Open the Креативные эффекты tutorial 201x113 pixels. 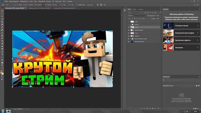pos(182,40)
